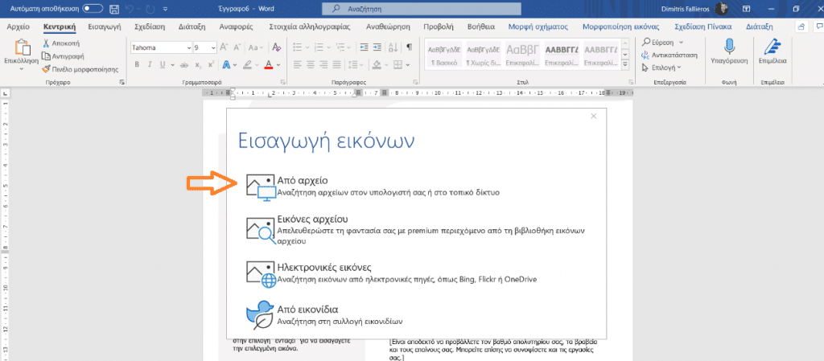Choose Από αρχείο in insert pictures dialog
Image resolution: width=824 pixels, height=361 pixels.
[x=372, y=187]
